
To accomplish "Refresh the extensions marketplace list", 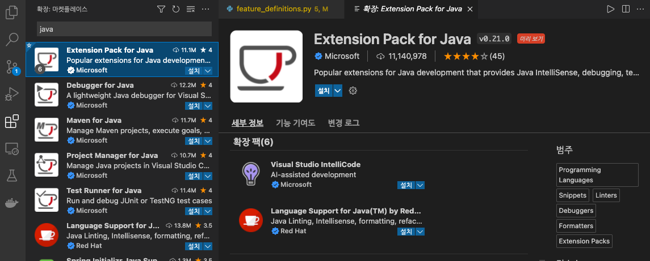I will pyautogui.click(x=176, y=8).
